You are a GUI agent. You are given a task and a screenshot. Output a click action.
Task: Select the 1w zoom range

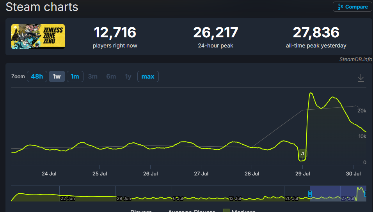tap(57, 76)
